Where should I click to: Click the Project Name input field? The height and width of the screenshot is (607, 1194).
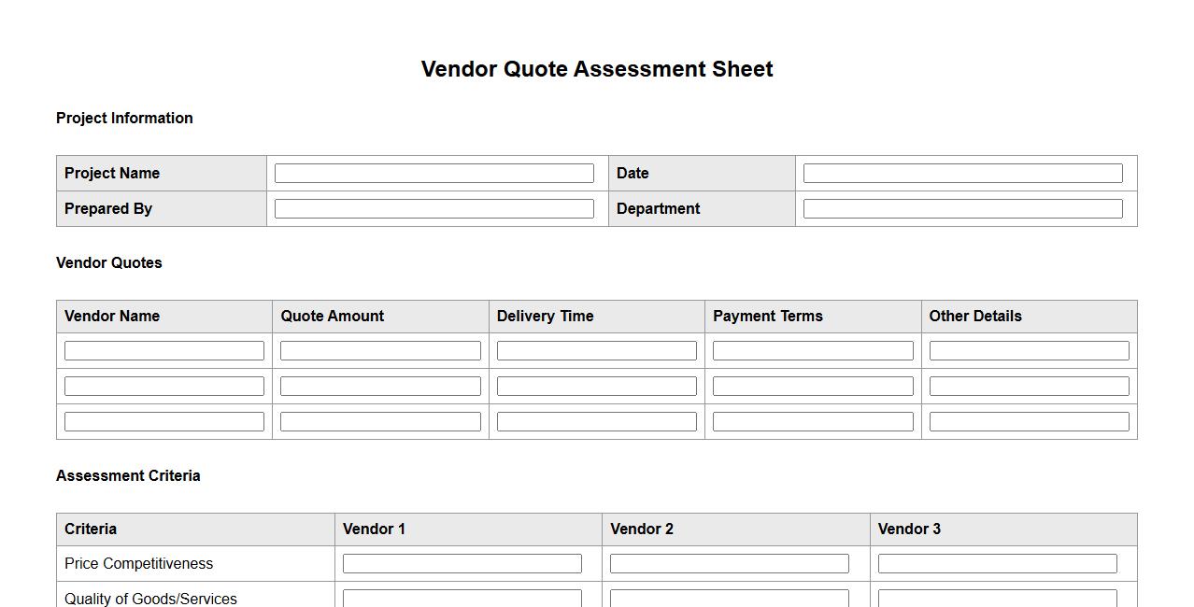(x=434, y=174)
